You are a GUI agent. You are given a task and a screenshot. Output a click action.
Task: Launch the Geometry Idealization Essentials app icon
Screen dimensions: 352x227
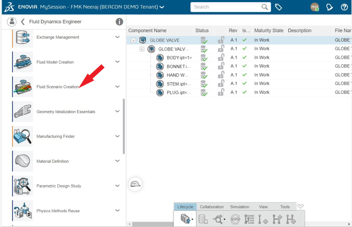[x=23, y=112]
